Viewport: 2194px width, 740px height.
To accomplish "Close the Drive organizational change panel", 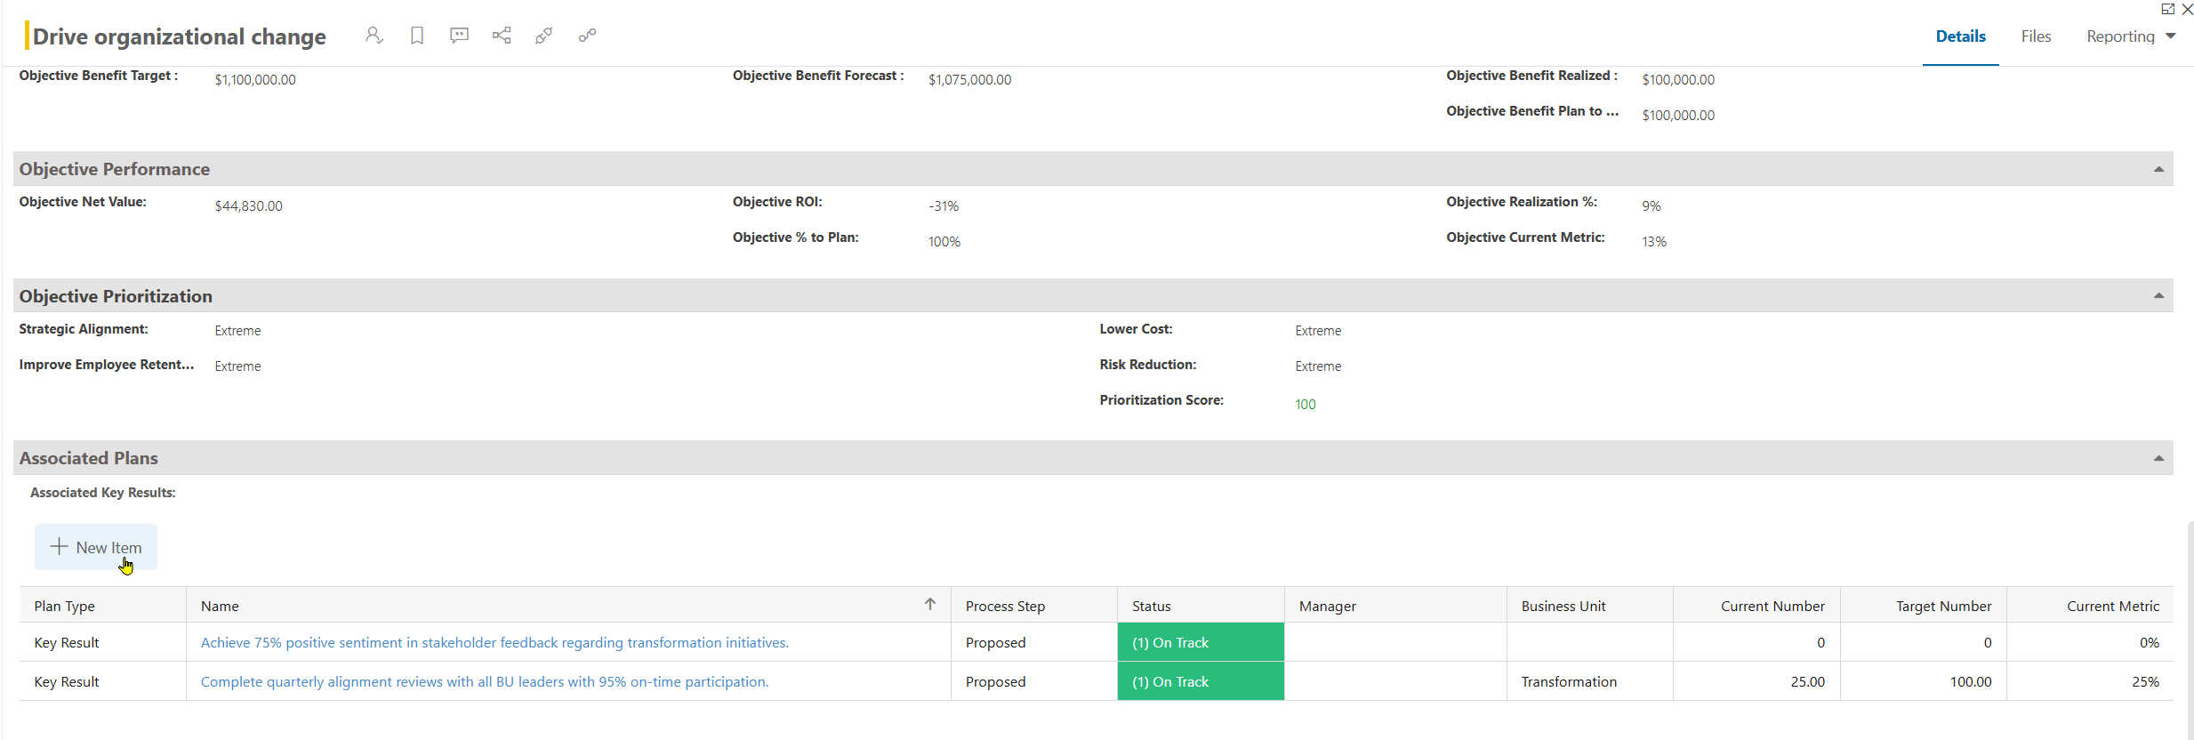I will [x=2188, y=9].
